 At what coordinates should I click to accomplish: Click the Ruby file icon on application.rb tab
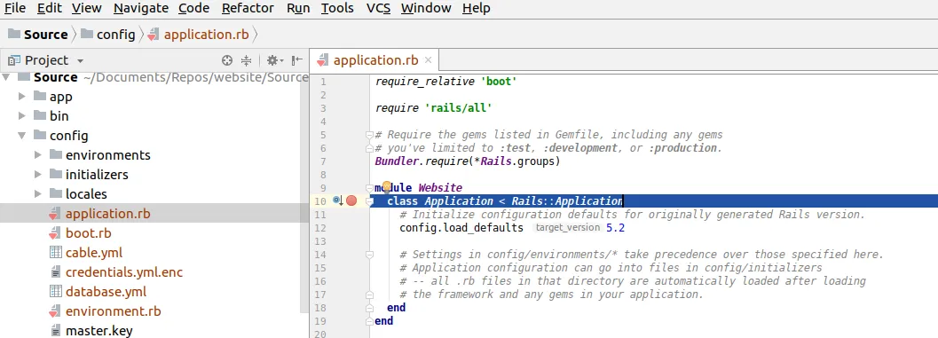[x=323, y=60]
